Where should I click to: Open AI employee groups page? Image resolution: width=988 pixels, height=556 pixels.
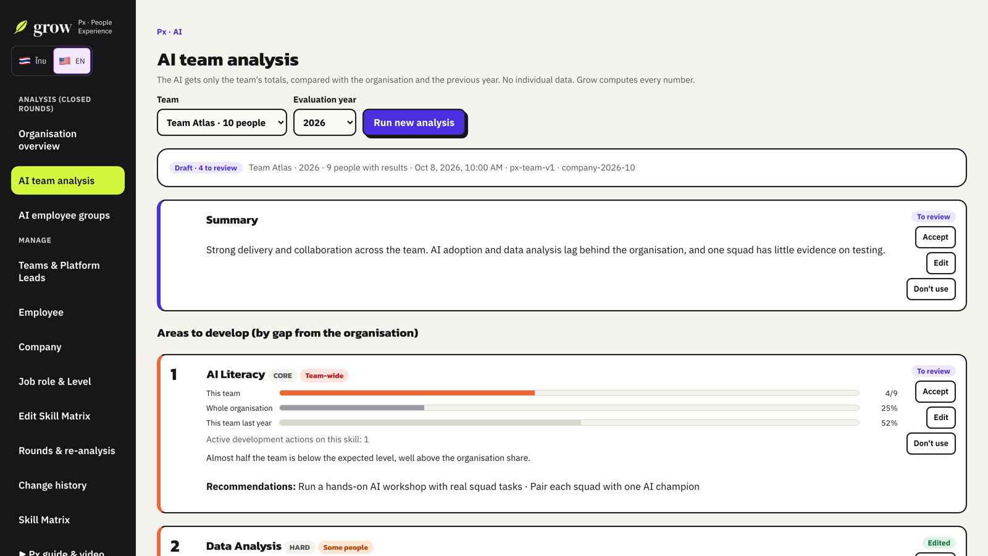[x=68, y=215]
